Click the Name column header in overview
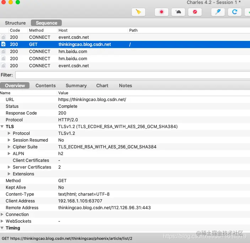 coord(5,93)
